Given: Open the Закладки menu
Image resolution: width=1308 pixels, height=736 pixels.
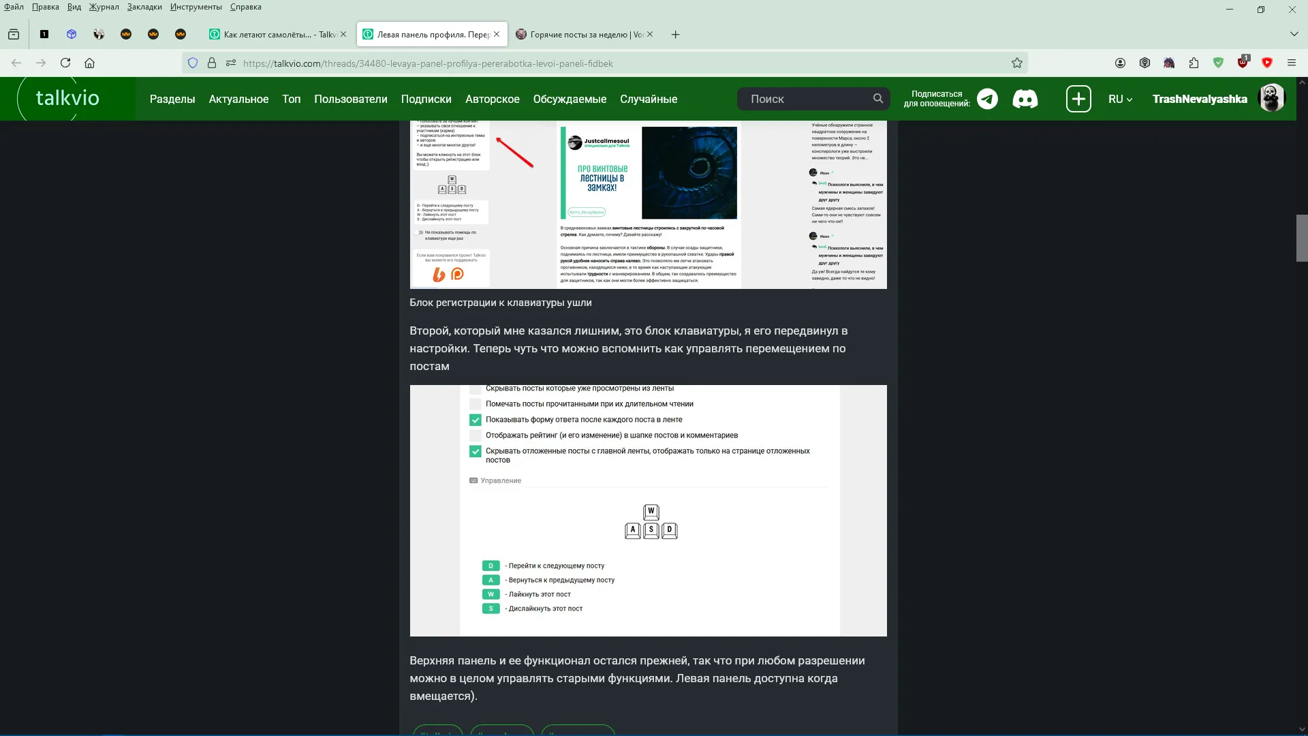Looking at the screenshot, I should (144, 7).
